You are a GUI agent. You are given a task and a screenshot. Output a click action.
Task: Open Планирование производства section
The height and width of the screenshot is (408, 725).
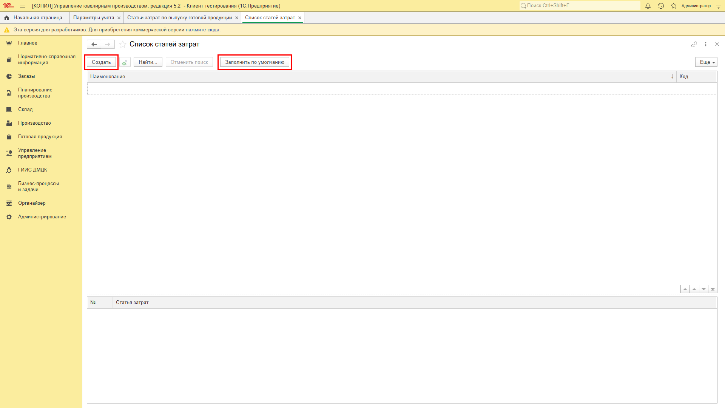tap(41, 93)
